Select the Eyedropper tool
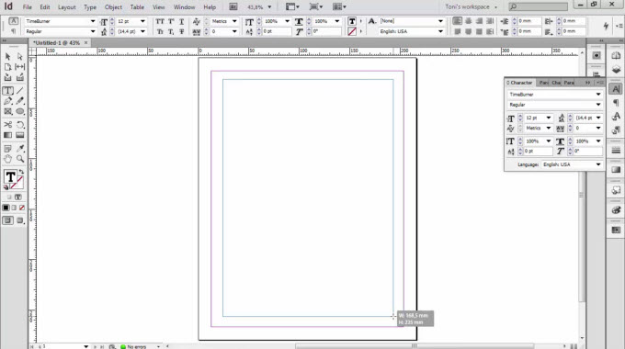 click(20, 149)
